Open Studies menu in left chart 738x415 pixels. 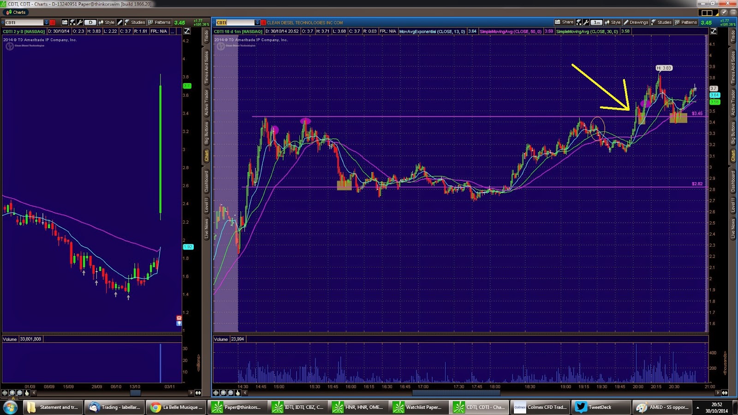point(134,22)
